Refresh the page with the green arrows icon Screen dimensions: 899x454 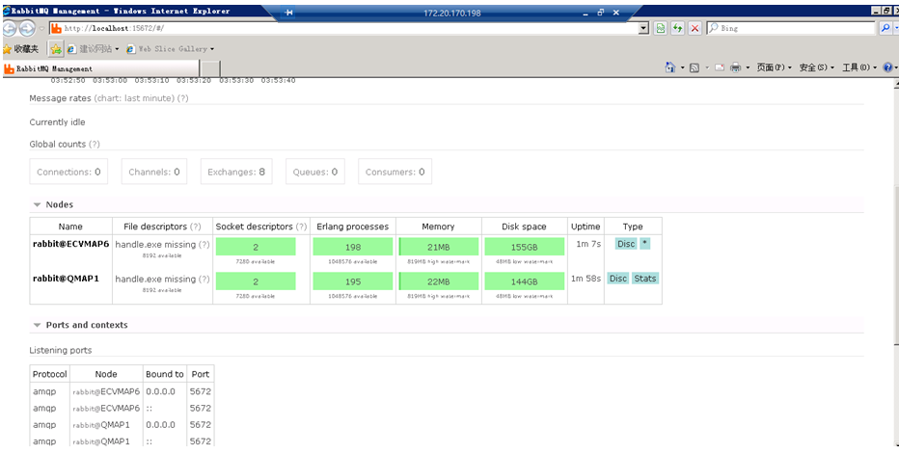coord(678,28)
